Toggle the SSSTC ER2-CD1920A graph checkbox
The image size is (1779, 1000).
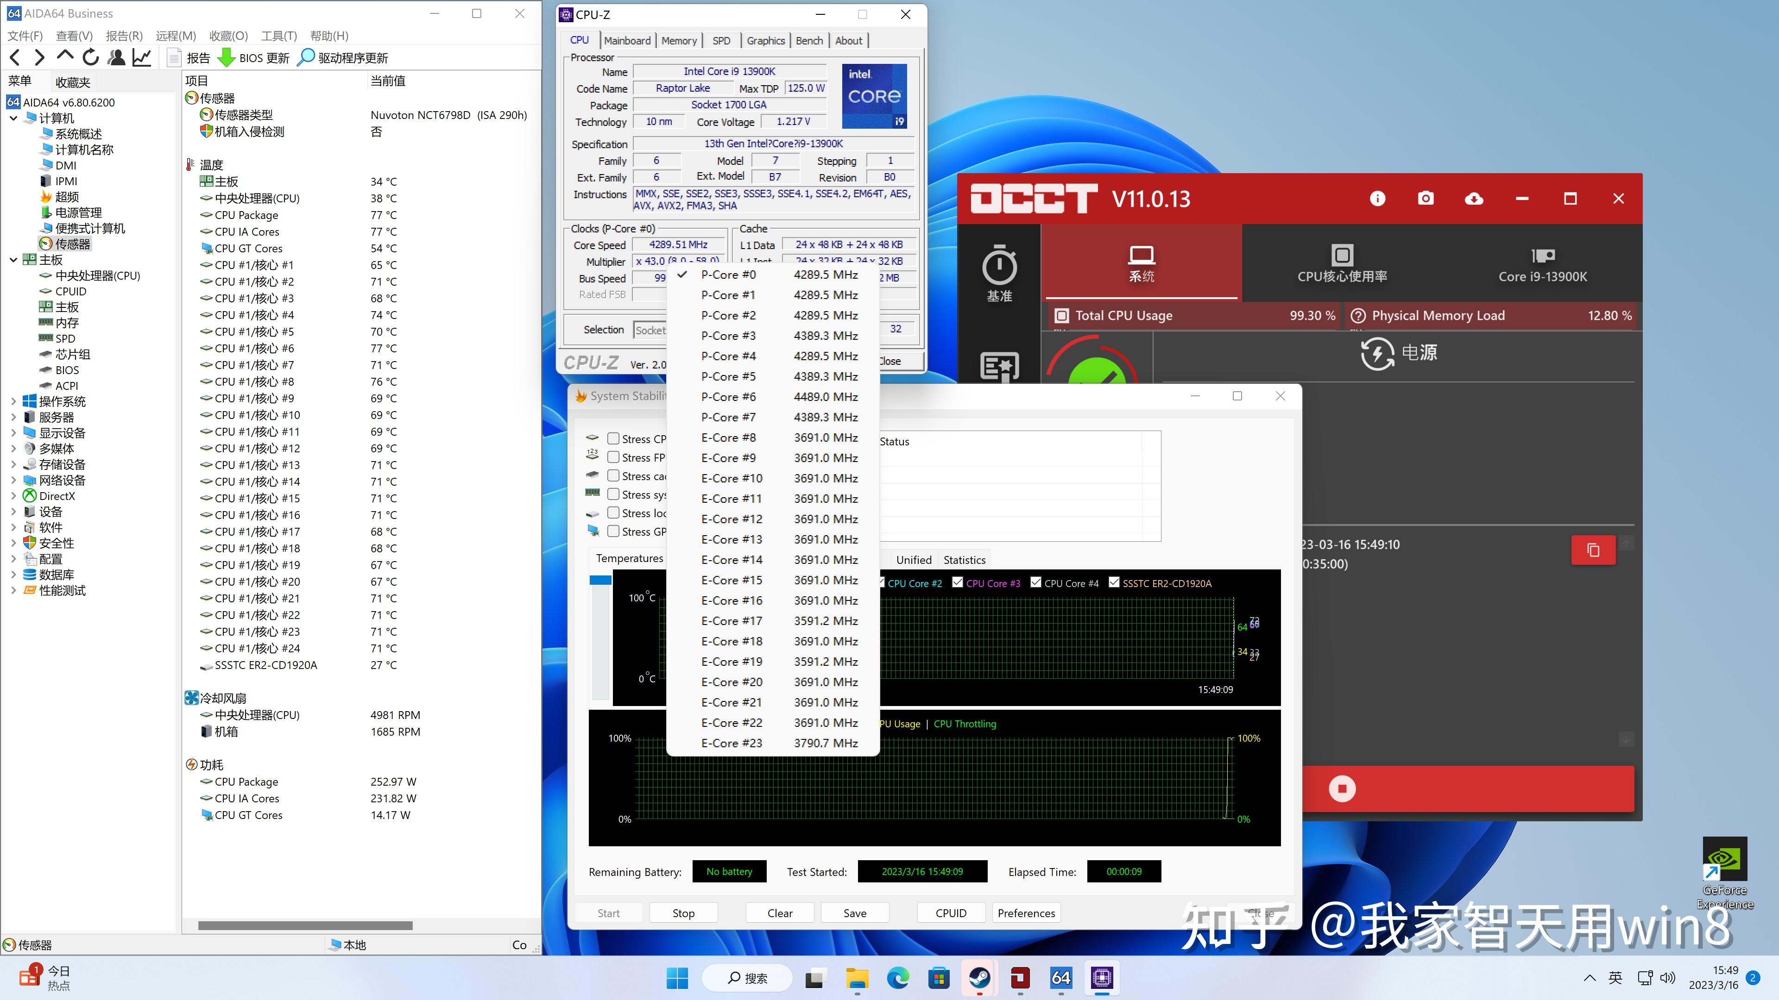tap(1114, 582)
